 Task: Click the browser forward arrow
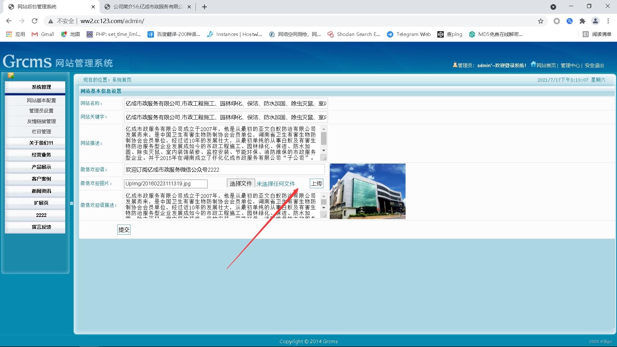point(22,21)
